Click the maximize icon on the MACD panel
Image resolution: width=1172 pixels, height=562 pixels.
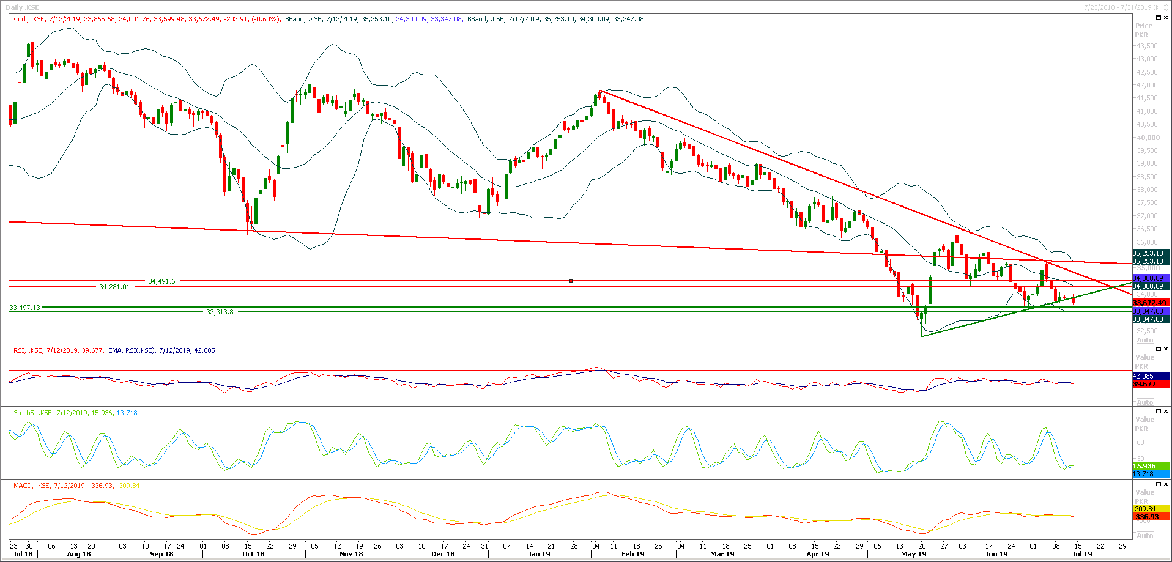click(1158, 484)
